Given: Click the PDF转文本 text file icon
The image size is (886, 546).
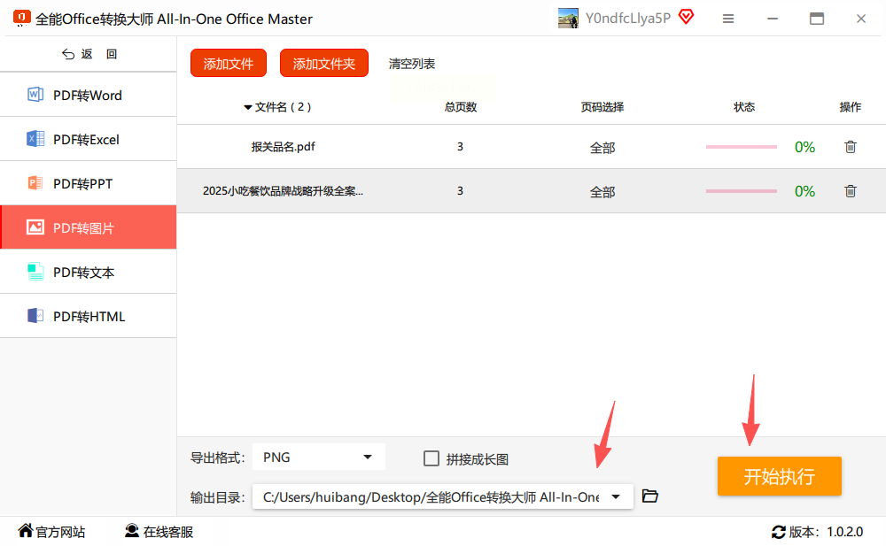Looking at the screenshot, I should pos(35,272).
